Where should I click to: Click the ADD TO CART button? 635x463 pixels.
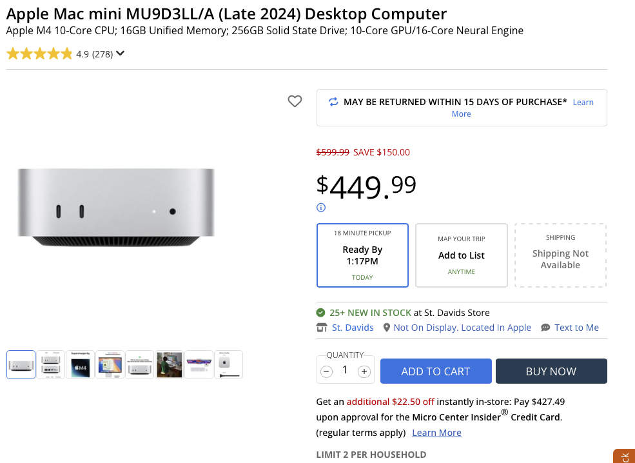(436, 371)
